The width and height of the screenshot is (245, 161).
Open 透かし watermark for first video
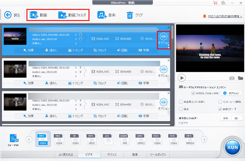click(x=51, y=50)
